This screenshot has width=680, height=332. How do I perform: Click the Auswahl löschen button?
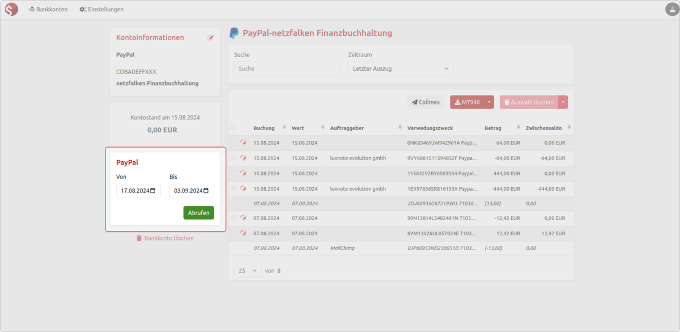coord(529,102)
